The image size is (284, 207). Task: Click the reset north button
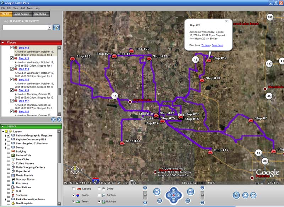pyautogui.click(x=159, y=201)
